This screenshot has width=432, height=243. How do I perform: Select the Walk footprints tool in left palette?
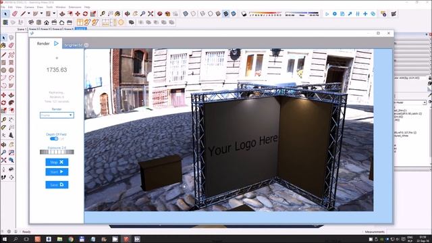point(3,177)
